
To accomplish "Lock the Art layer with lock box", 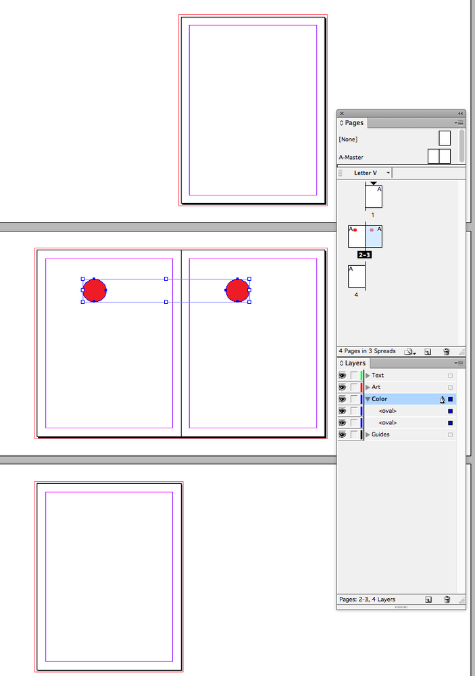I will [354, 387].
